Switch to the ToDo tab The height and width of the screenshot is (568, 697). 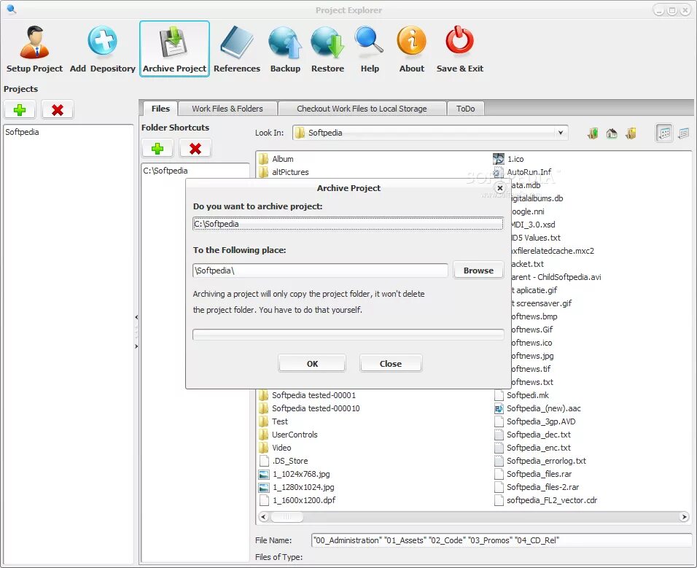(x=465, y=109)
